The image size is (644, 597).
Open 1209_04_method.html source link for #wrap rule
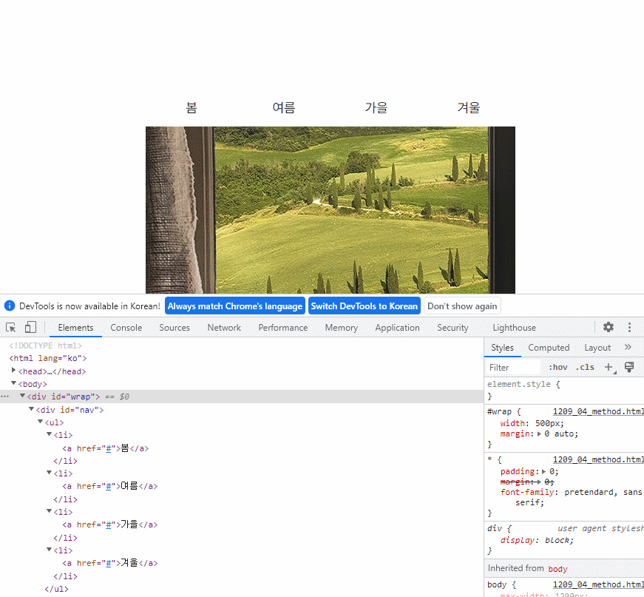pyautogui.click(x=598, y=411)
